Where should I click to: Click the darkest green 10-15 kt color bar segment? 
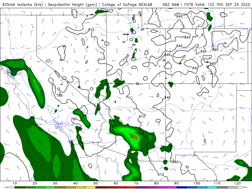(x=20, y=187)
